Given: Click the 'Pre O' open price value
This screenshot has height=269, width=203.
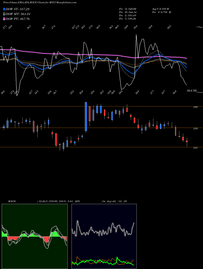Looking at the screenshot, I should tap(132, 9).
